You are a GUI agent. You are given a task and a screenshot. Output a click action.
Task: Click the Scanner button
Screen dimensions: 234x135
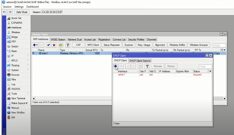(129, 45)
